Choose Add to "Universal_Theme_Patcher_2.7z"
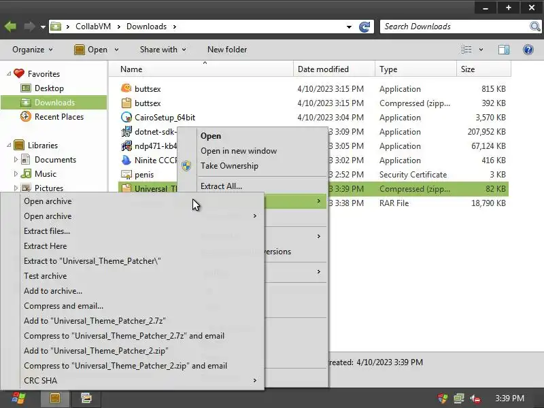The width and height of the screenshot is (544, 408). pyautogui.click(x=95, y=320)
